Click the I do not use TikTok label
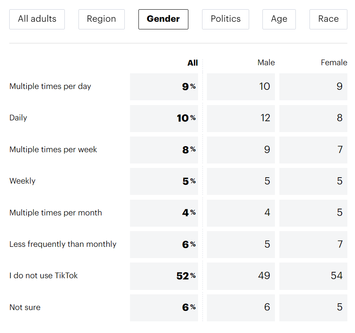 click(x=43, y=276)
